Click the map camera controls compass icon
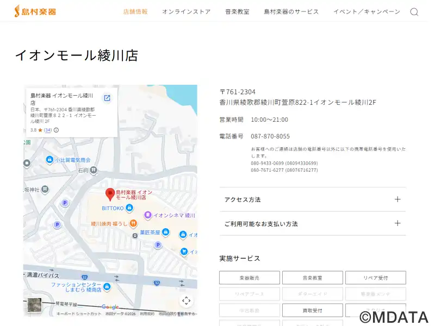Image resolution: width=435 pixels, height=326 pixels. pyautogui.click(x=186, y=300)
